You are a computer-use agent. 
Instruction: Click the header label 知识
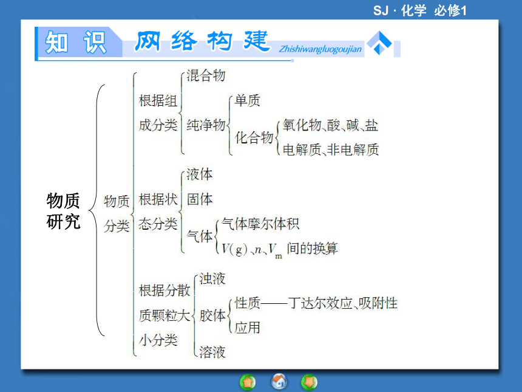tap(76, 43)
